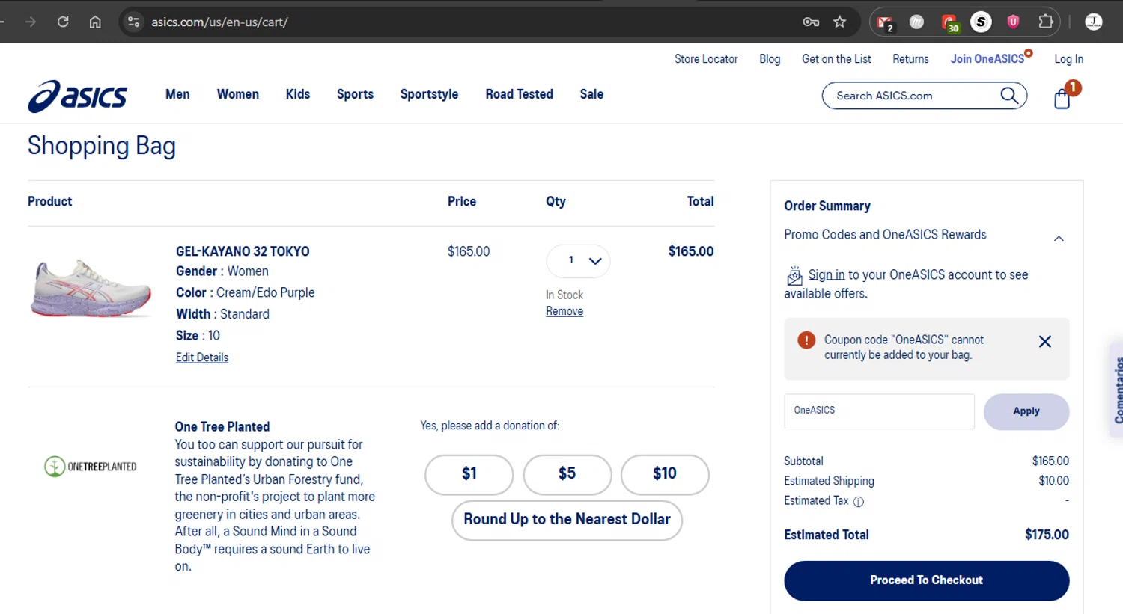Open the browser extensions puzzle icon

[1046, 22]
